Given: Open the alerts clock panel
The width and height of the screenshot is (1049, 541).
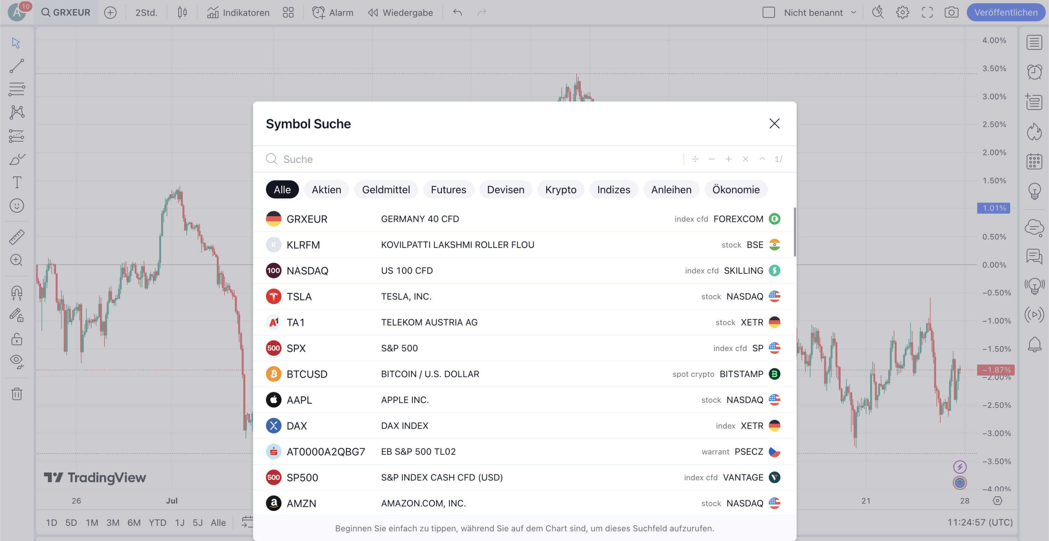Looking at the screenshot, I should point(1034,72).
